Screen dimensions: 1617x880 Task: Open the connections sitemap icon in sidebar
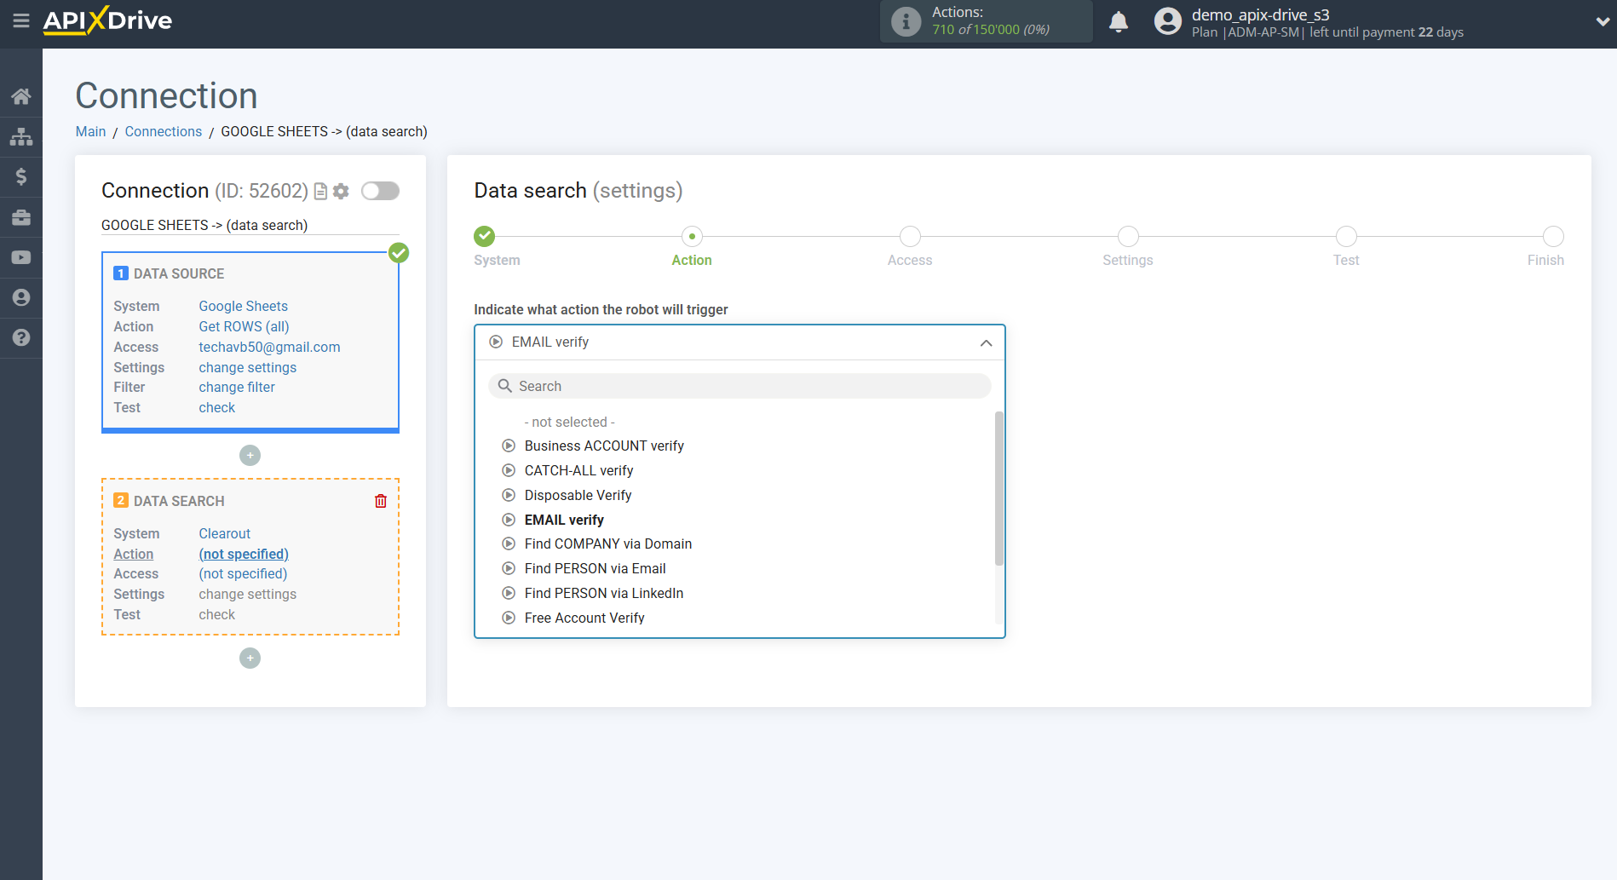pyautogui.click(x=21, y=136)
